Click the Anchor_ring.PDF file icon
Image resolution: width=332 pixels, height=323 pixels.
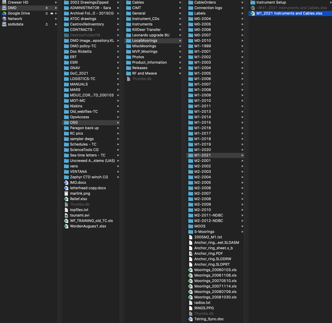(190, 254)
